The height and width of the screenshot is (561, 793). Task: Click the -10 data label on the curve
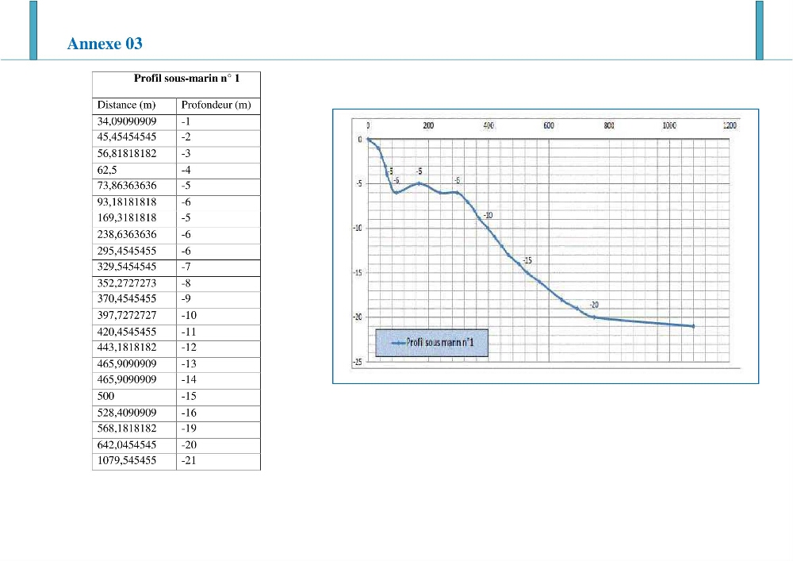tap(488, 216)
